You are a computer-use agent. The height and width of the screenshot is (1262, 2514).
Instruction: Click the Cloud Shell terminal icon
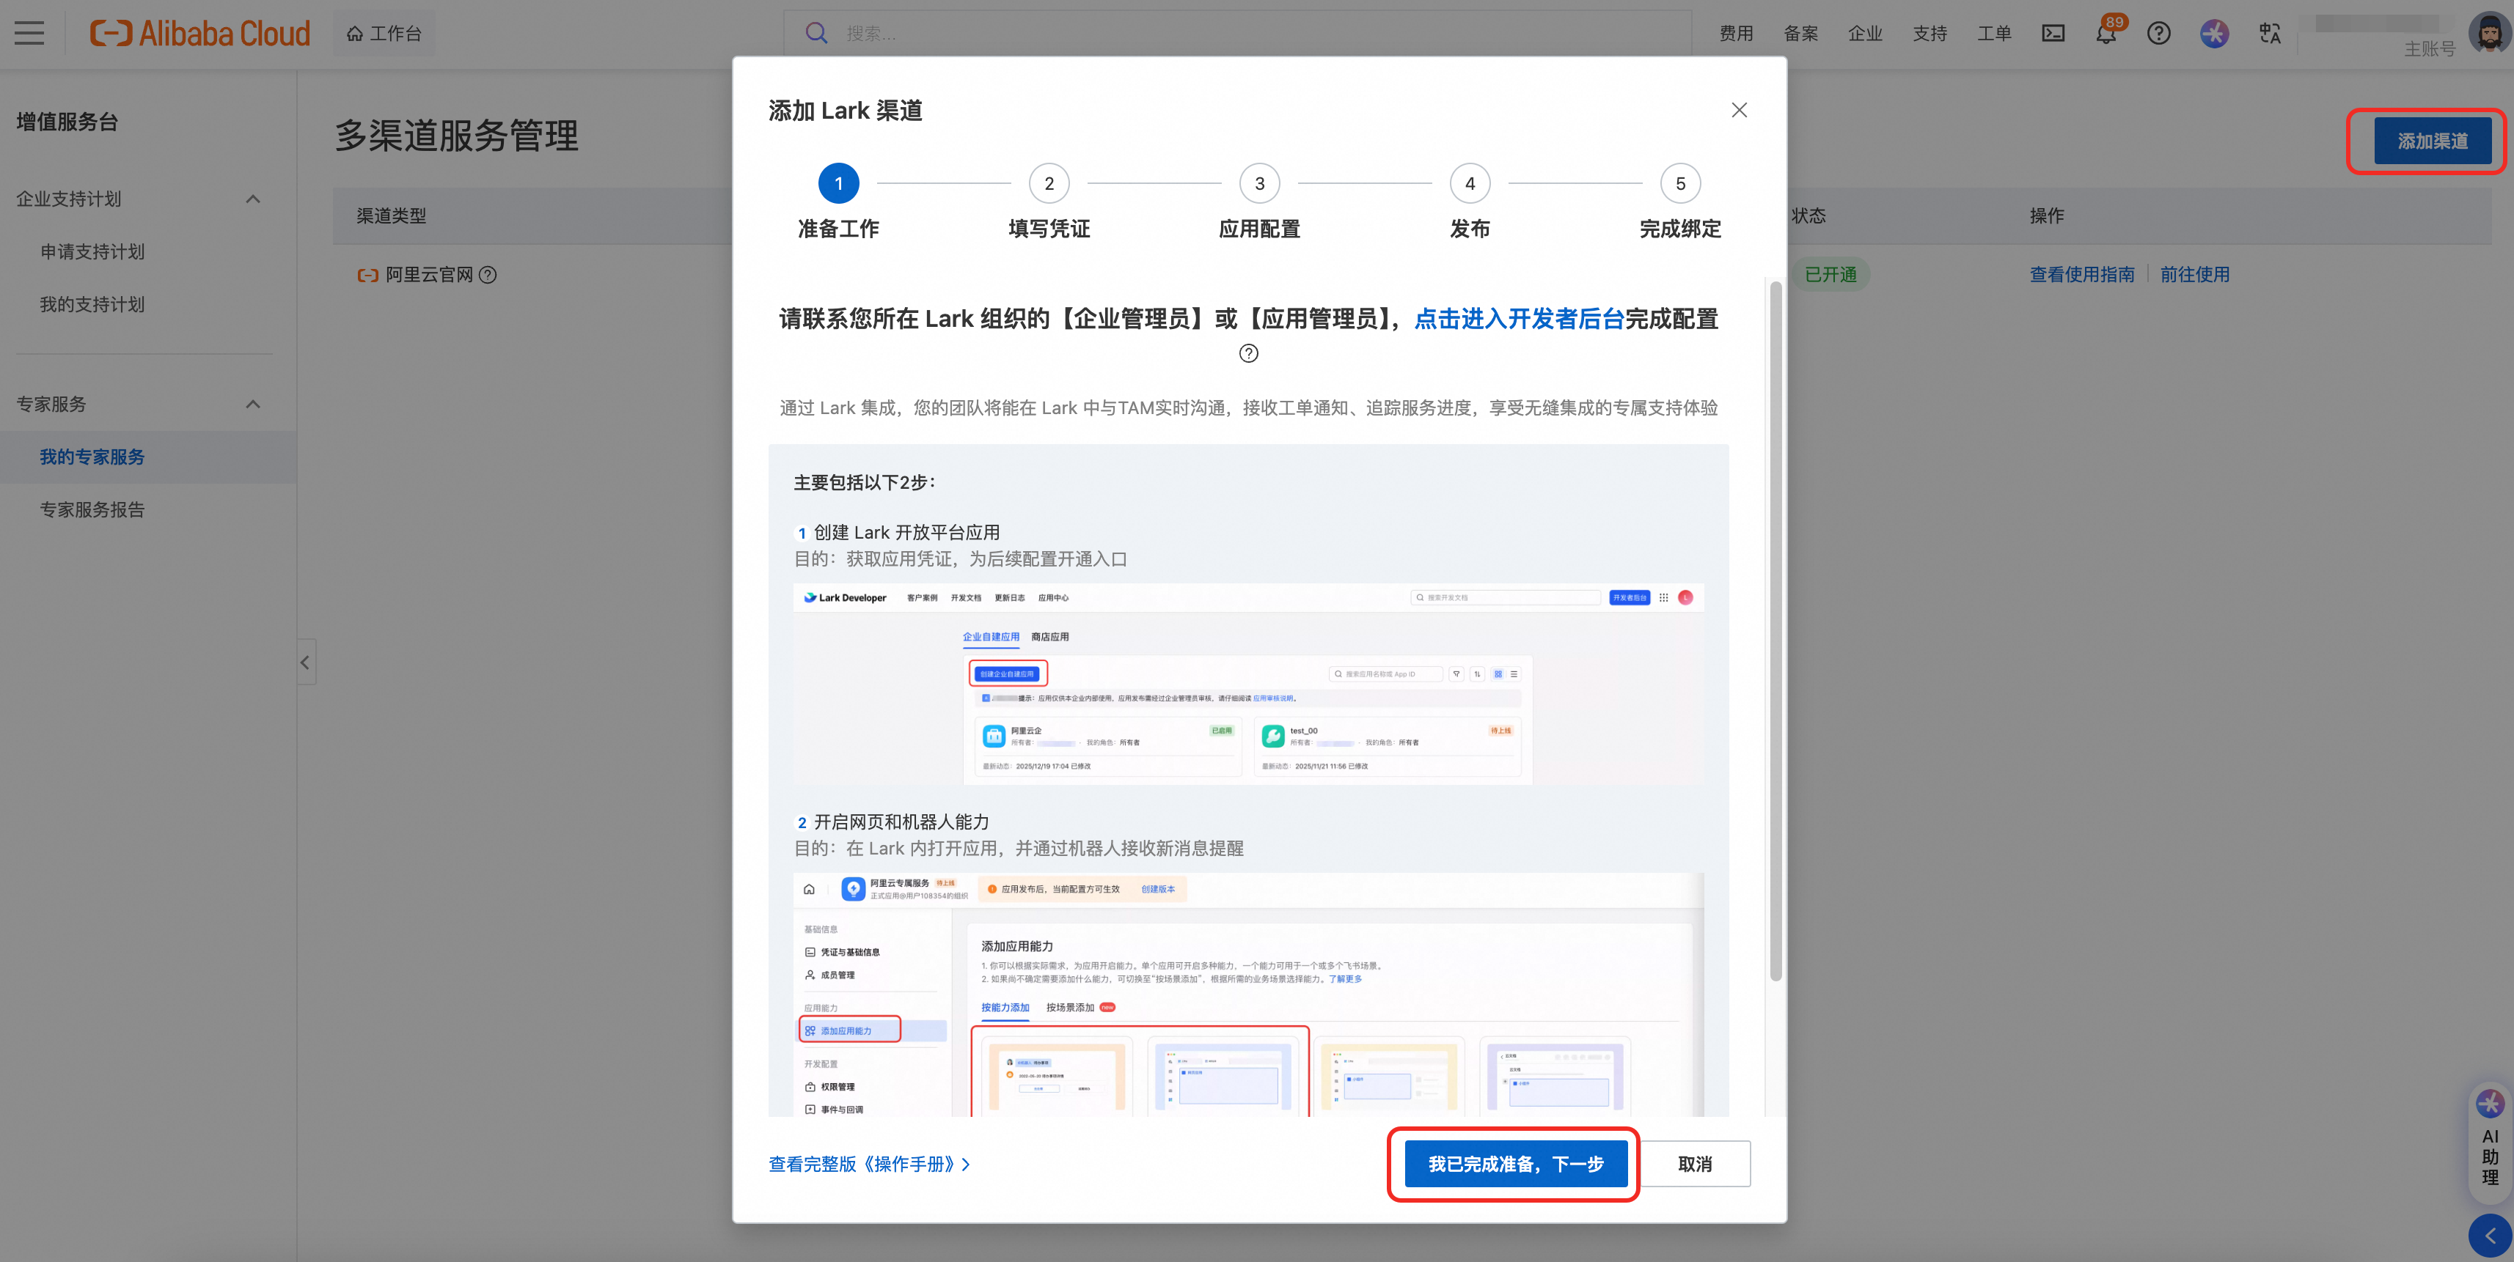[2053, 33]
